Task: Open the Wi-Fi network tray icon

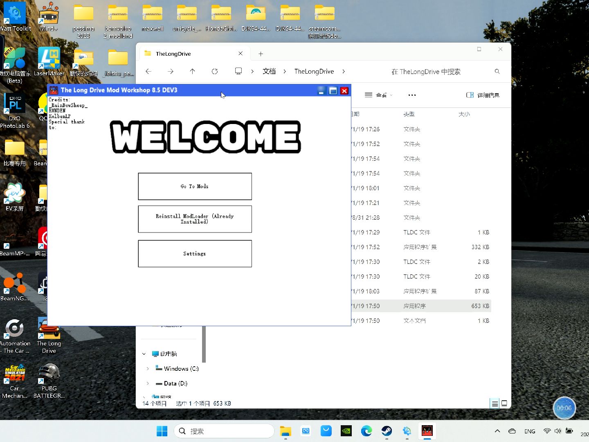Action: tap(547, 431)
